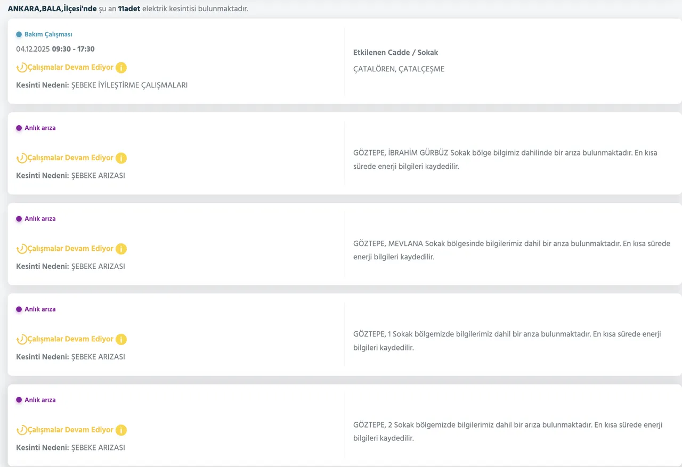
Task: Click info icon in the MEVLANA Sokak outage card
Action: [x=121, y=249]
